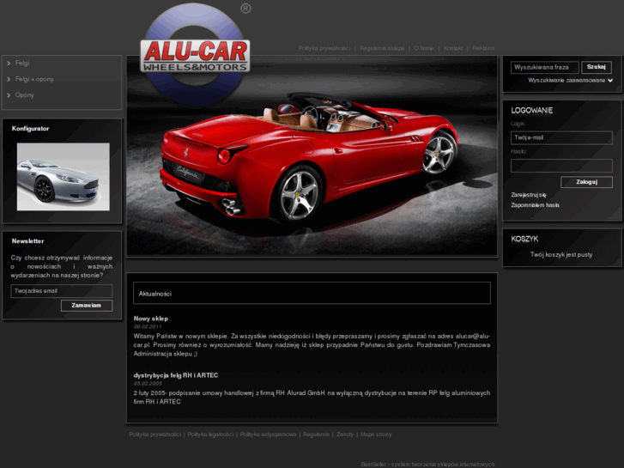Open the Zapomniałem hasła link
This screenshot has width=624, height=468.
[x=536, y=205]
